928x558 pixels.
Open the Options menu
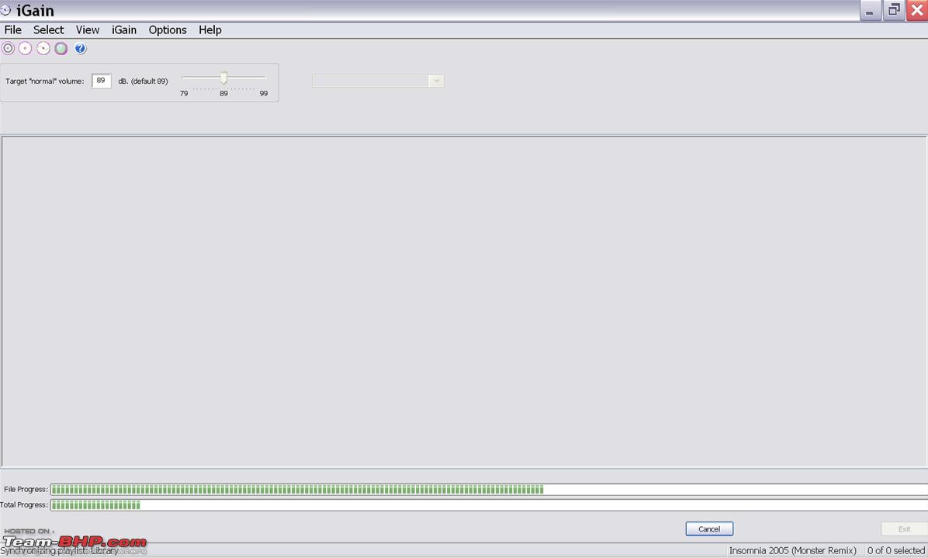pos(168,29)
